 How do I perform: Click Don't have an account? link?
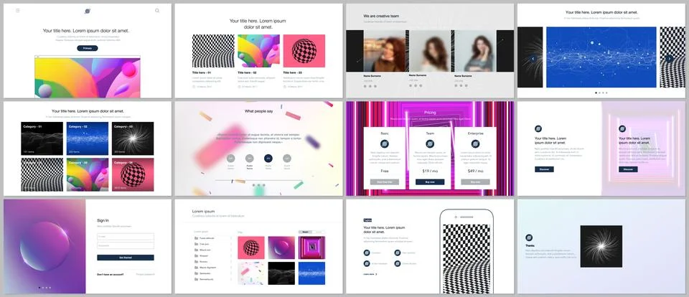(111, 274)
